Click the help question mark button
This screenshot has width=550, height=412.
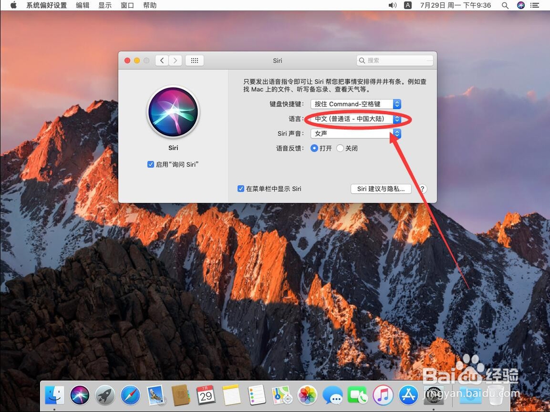pyautogui.click(x=422, y=189)
